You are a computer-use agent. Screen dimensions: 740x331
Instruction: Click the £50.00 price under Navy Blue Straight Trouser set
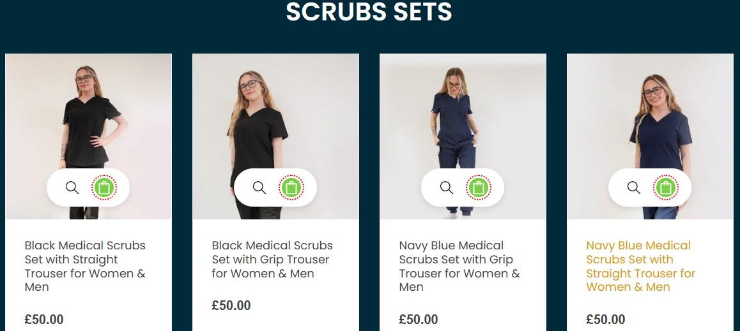pyautogui.click(x=606, y=320)
